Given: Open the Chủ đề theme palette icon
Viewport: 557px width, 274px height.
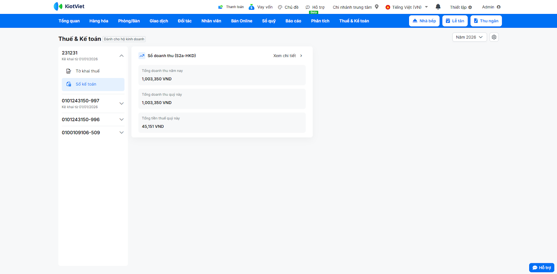Looking at the screenshot, I should pos(280,7).
